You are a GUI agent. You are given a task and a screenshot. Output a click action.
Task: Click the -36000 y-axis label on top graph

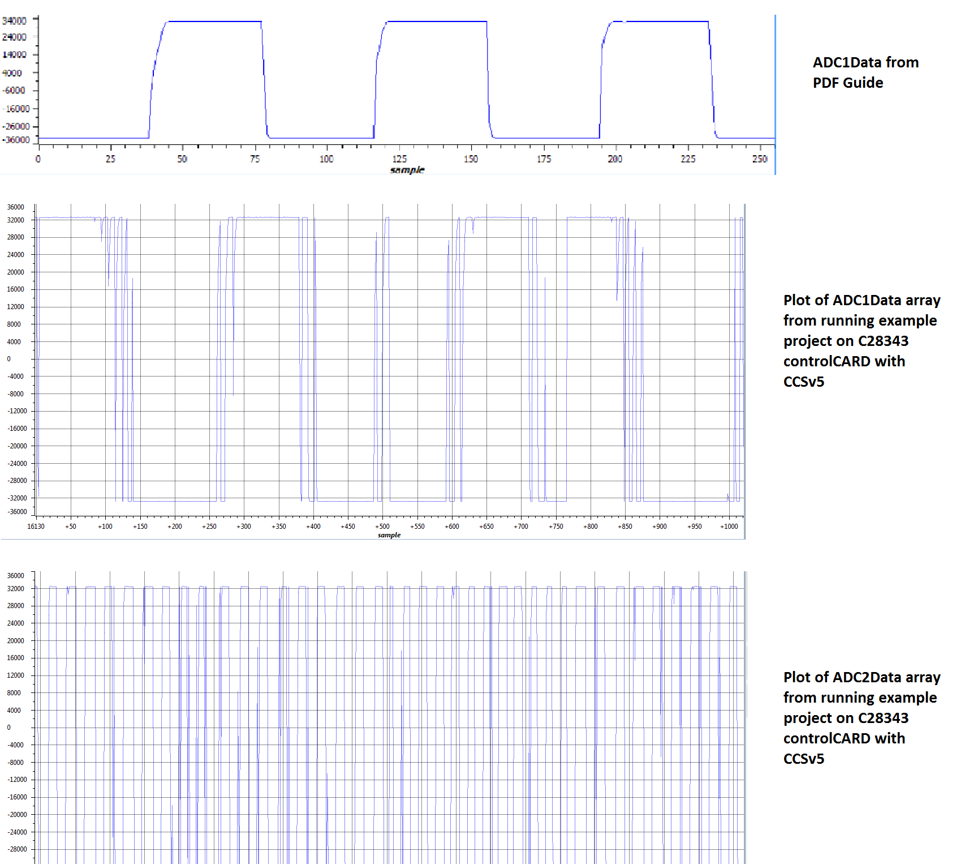16,140
